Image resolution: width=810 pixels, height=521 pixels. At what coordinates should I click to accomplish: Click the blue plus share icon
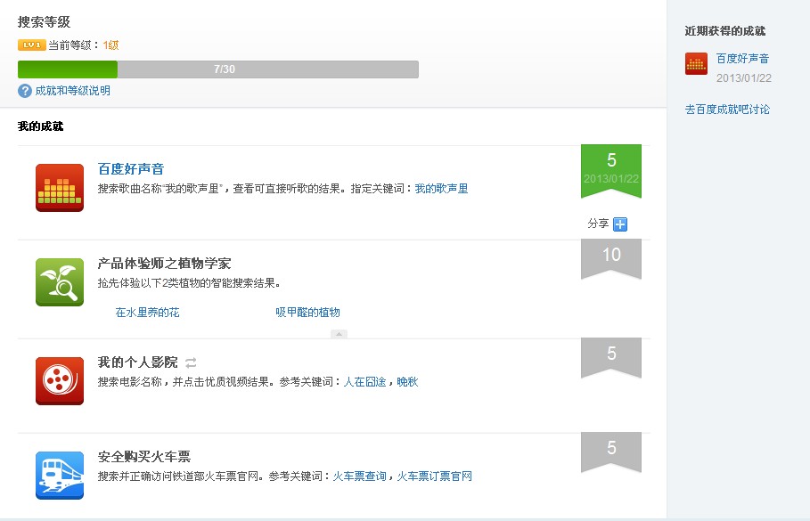click(620, 224)
